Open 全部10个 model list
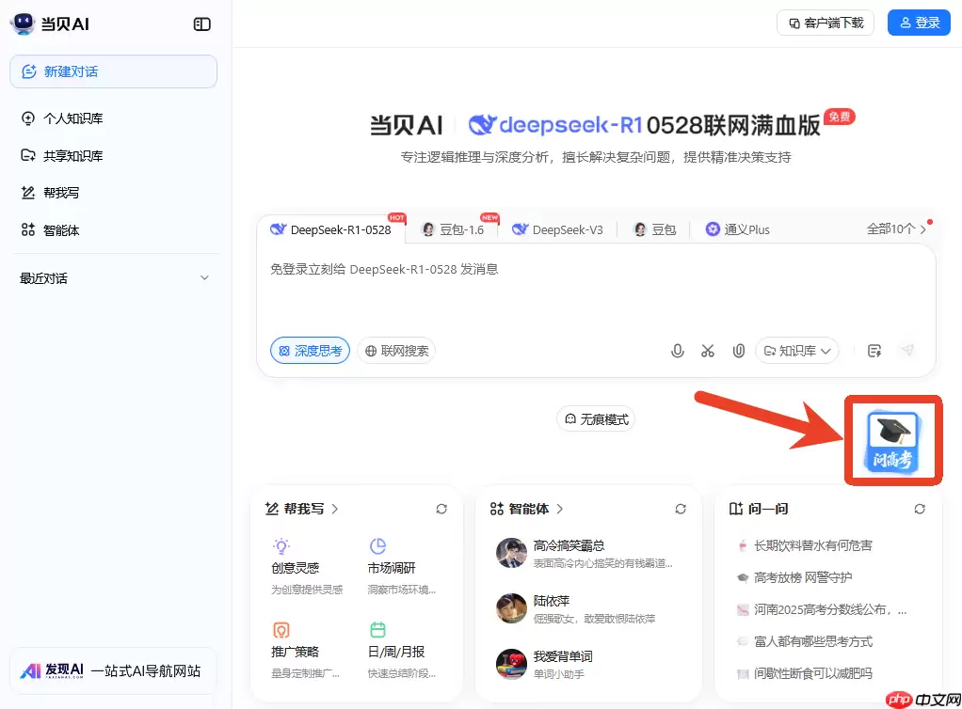Image resolution: width=962 pixels, height=709 pixels. [892, 228]
